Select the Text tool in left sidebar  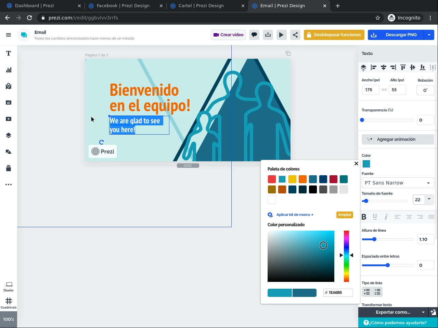click(9, 53)
